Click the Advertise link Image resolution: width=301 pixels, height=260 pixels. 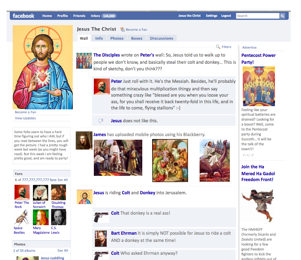point(249,47)
